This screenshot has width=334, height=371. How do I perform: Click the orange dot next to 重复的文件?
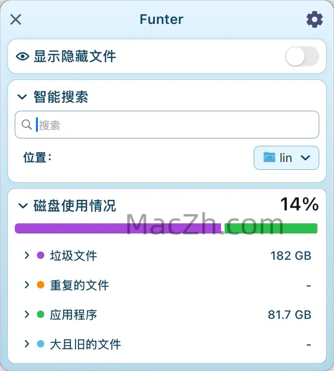tap(41, 285)
